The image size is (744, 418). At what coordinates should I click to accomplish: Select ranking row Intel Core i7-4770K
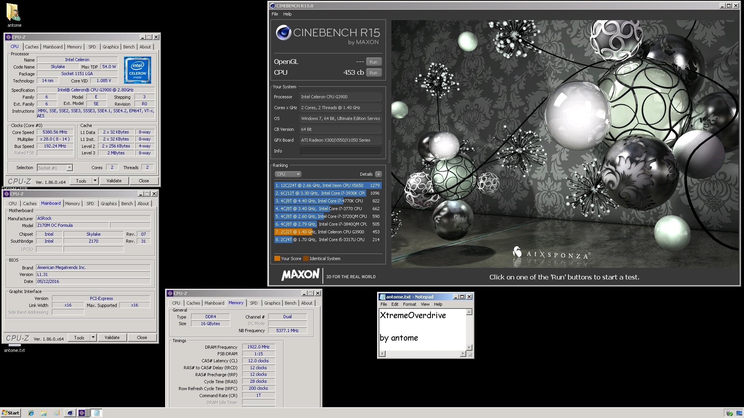[328, 201]
